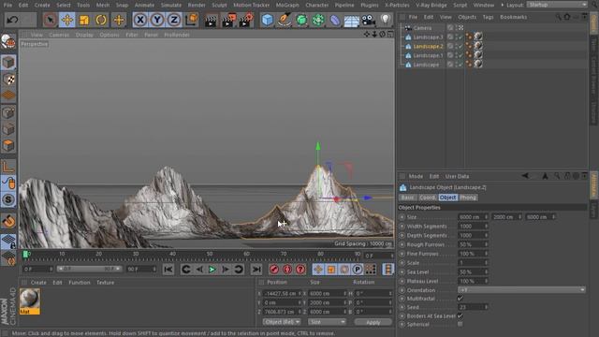Toggle the Y axis lock
The width and height of the screenshot is (599, 337).
click(157, 20)
